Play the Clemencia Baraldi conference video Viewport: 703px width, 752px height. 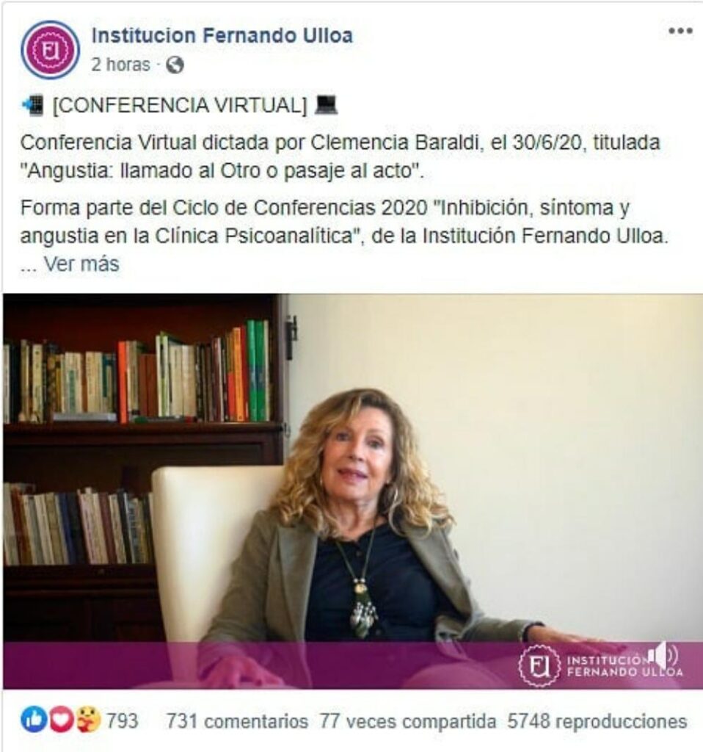pyautogui.click(x=353, y=491)
